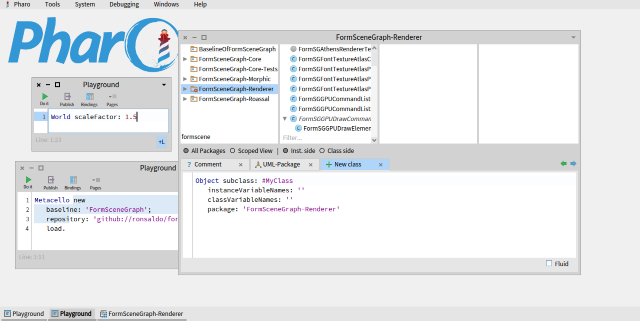
Task: Open Pages in the Metacello Playground
Action: [x=96, y=183]
